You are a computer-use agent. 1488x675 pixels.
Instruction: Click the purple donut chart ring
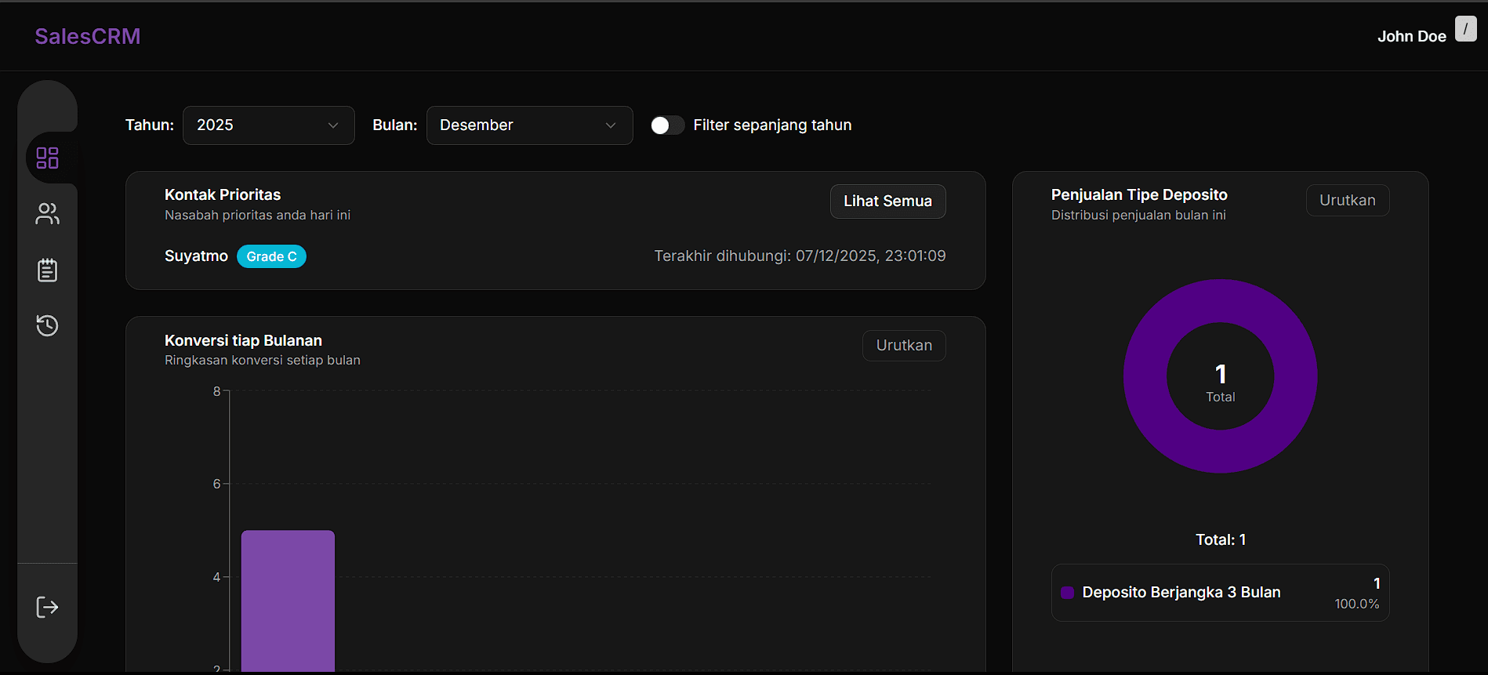[x=1145, y=376]
